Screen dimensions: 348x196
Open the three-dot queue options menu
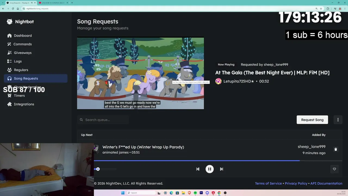coord(338,120)
